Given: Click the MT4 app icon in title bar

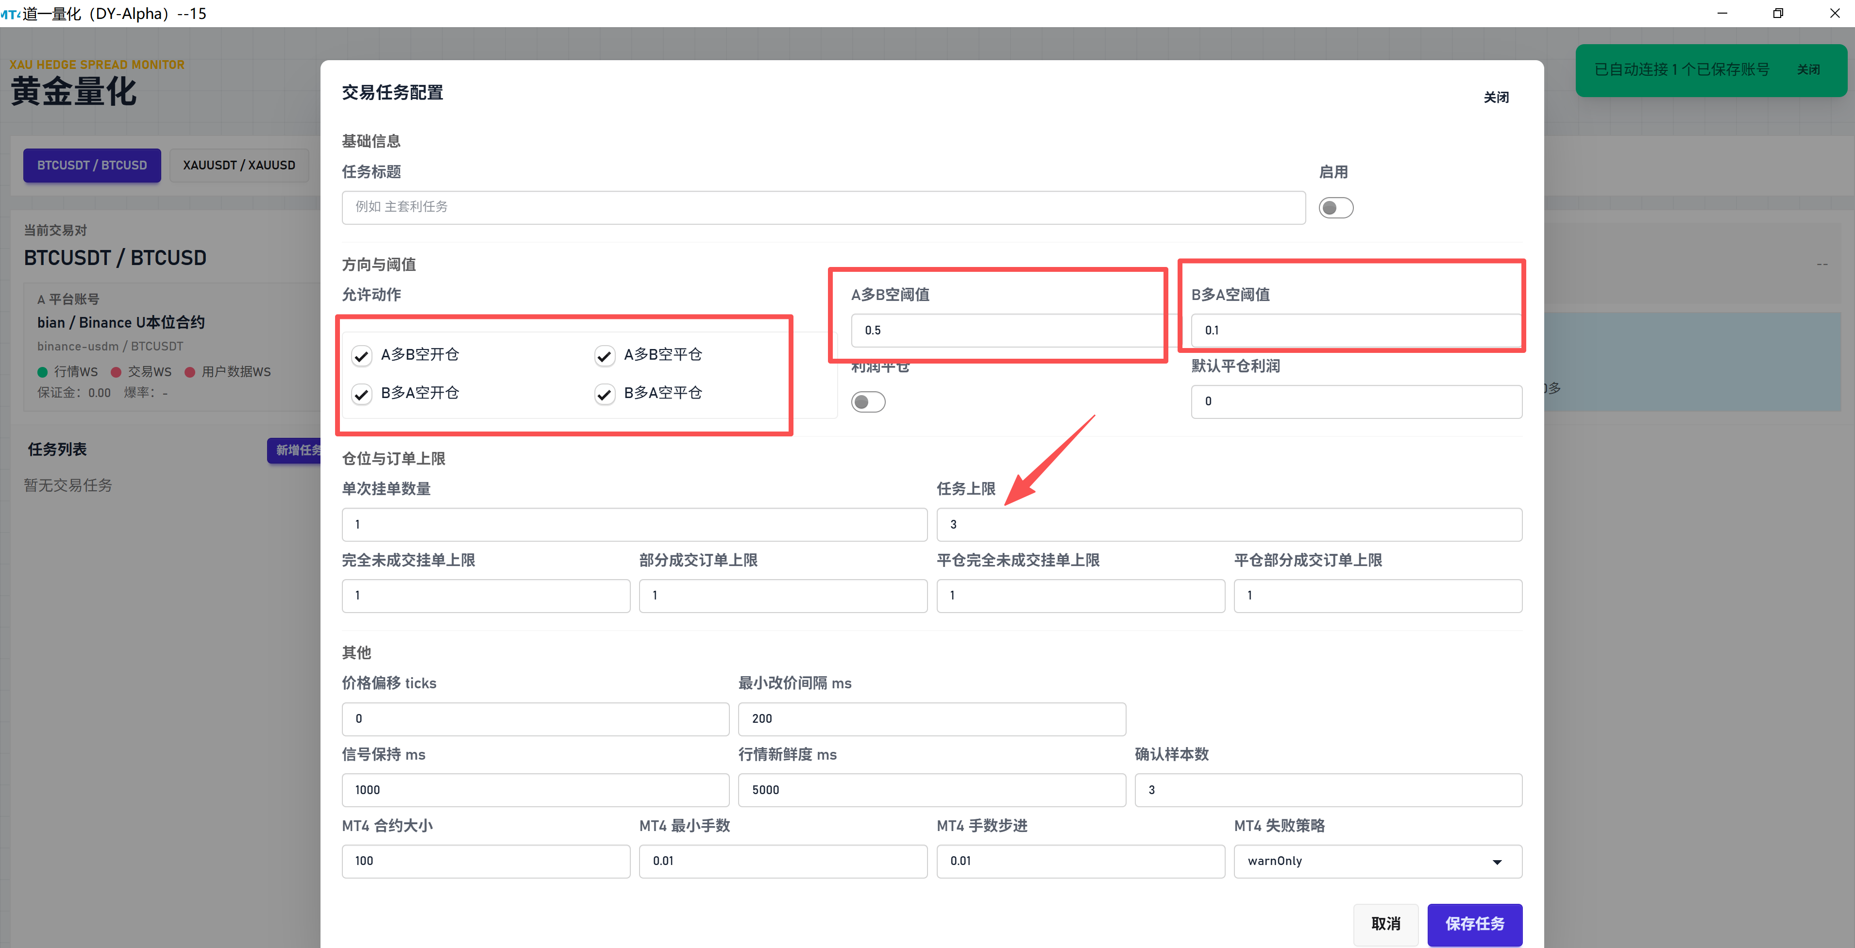Looking at the screenshot, I should click(x=10, y=14).
